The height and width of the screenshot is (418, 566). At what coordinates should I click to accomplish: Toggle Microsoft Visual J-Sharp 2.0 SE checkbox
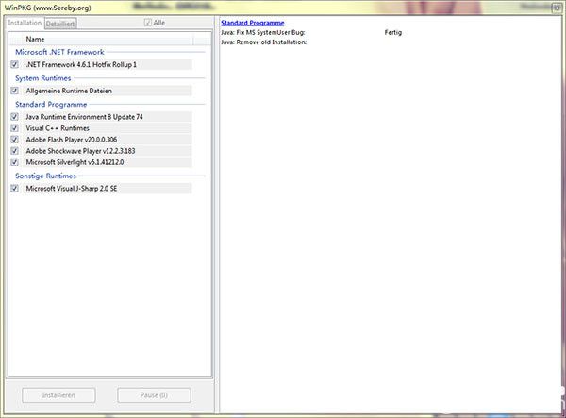[14, 188]
